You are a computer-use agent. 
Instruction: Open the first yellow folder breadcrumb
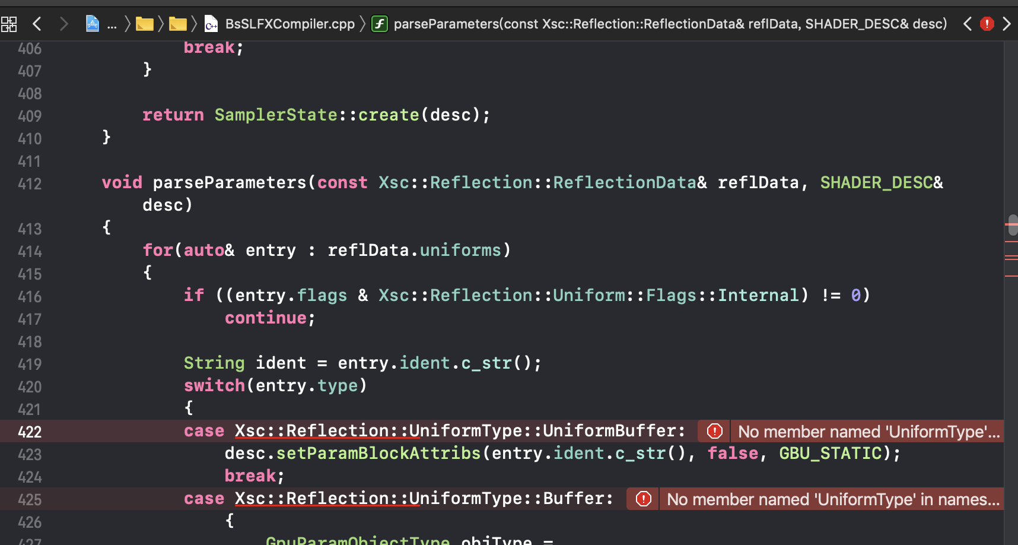coord(144,24)
